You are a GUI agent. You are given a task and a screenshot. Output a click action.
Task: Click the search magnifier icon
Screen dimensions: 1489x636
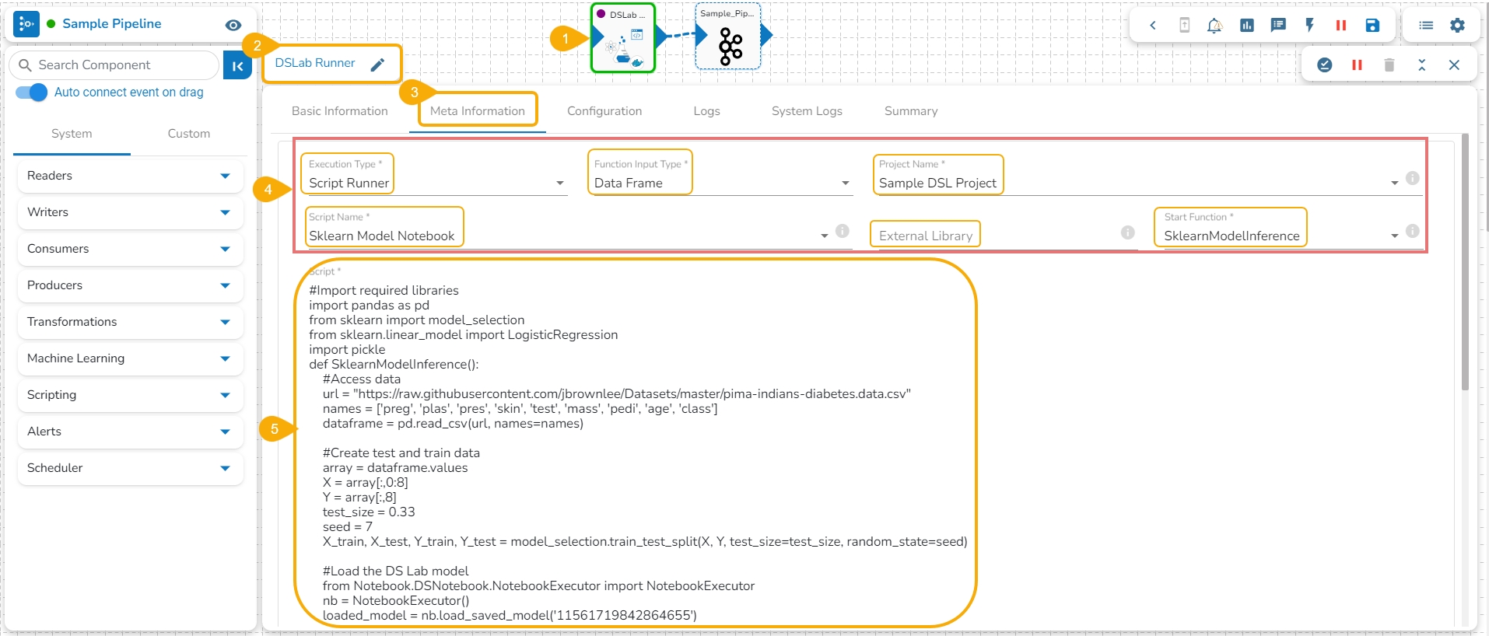pos(26,65)
